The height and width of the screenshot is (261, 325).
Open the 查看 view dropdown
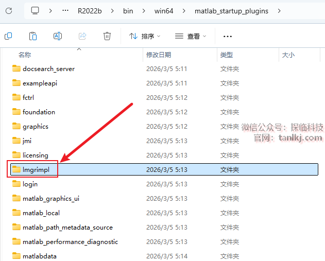coord(191,36)
